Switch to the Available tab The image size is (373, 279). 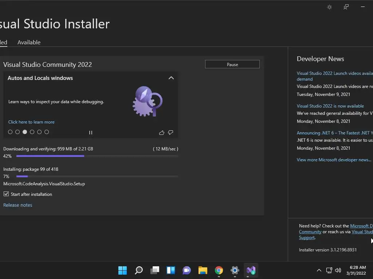tap(29, 42)
